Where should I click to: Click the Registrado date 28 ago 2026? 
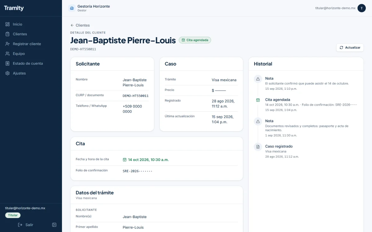[x=223, y=104]
